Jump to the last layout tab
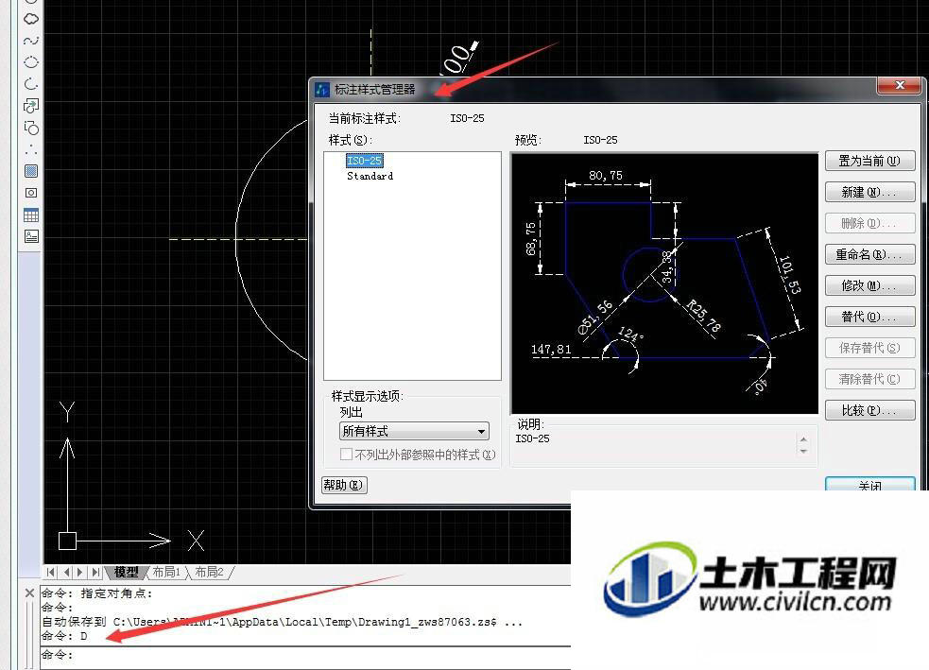The height and width of the screenshot is (670, 929). pos(95,573)
